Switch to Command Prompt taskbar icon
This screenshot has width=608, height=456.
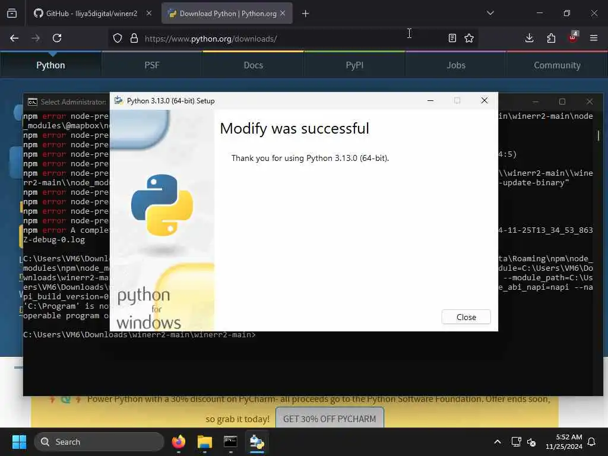click(x=231, y=442)
